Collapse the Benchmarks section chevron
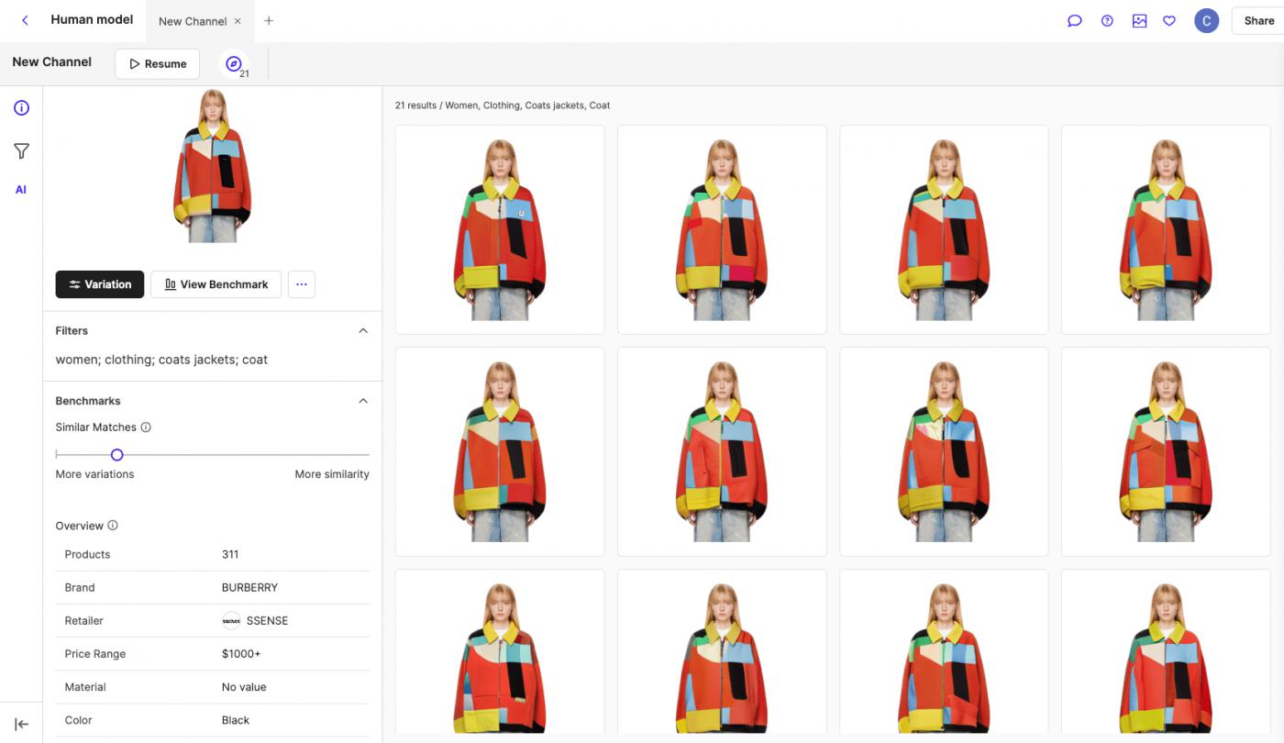 tap(363, 401)
